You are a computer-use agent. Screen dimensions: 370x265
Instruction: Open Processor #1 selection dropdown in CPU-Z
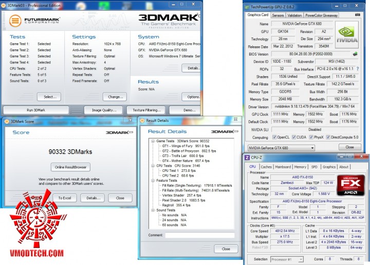coord(287,259)
